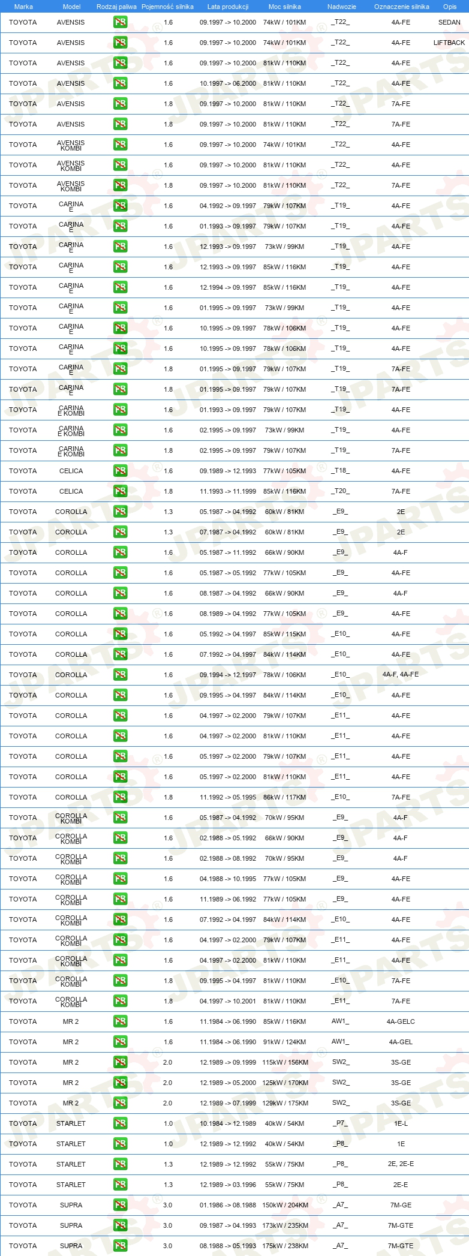The width and height of the screenshot is (469, 1256).
Task: Select the '_T20_' body code cell
Action: tap(341, 491)
